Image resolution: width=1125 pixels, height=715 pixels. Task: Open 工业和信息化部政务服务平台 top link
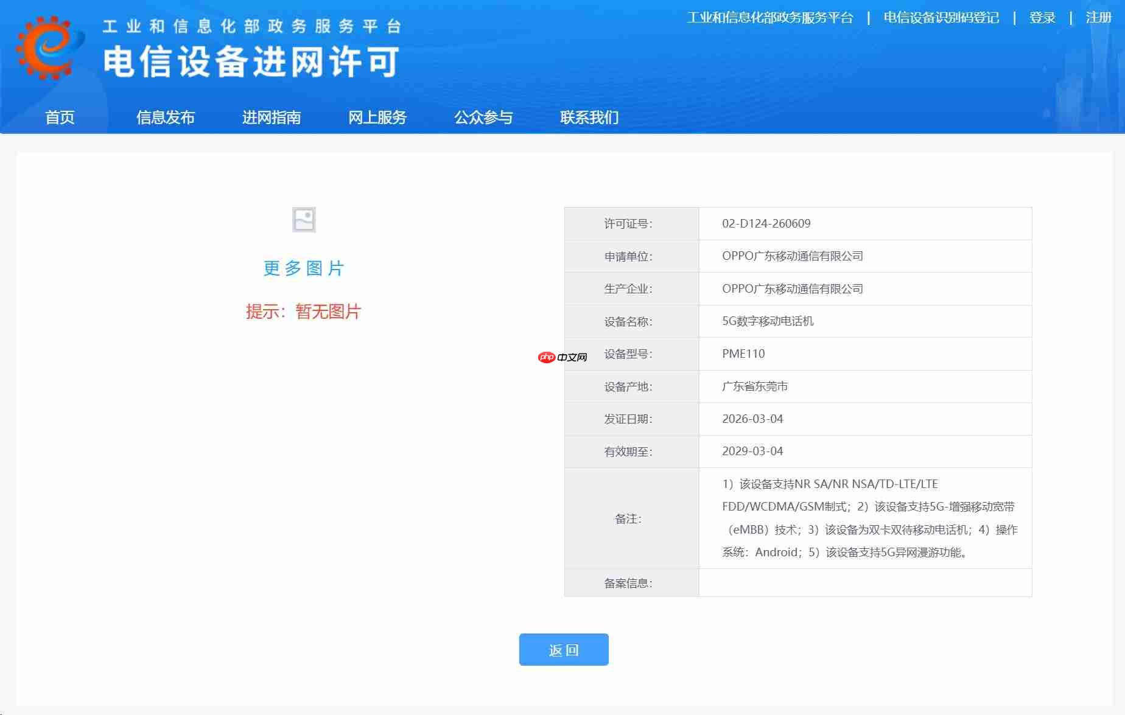point(770,18)
